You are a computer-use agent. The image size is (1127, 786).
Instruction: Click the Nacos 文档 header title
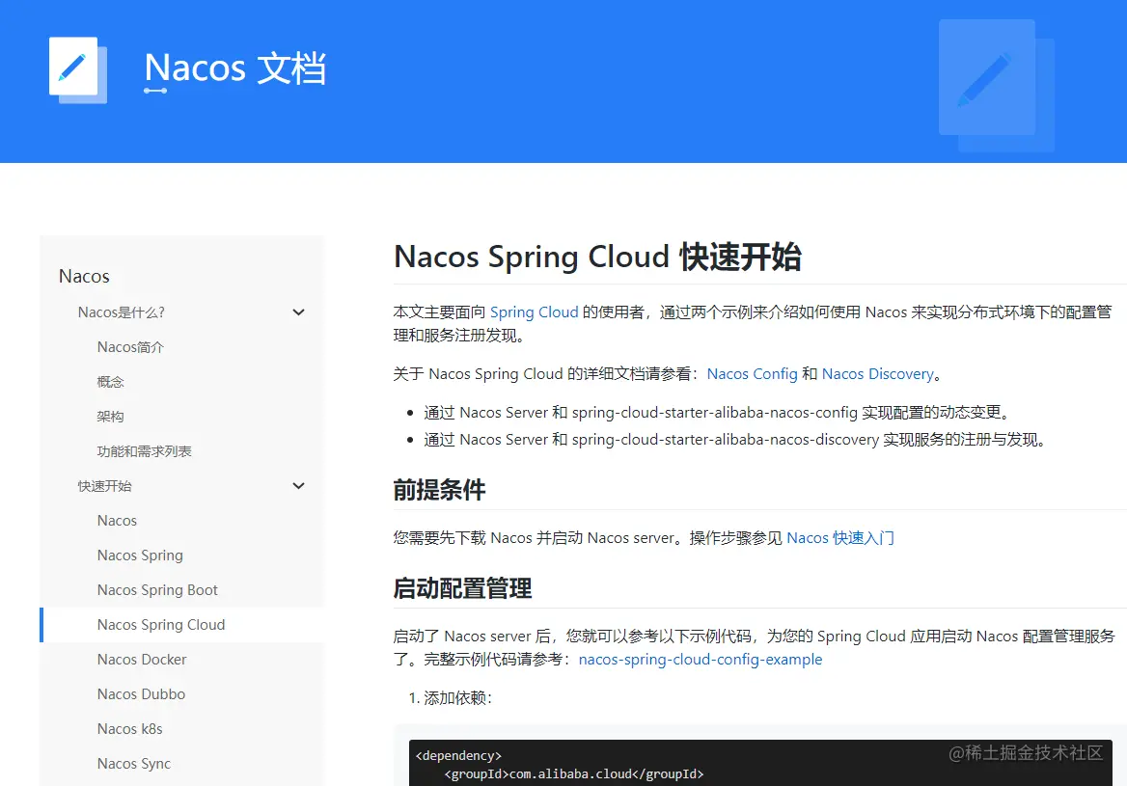pyautogui.click(x=235, y=69)
